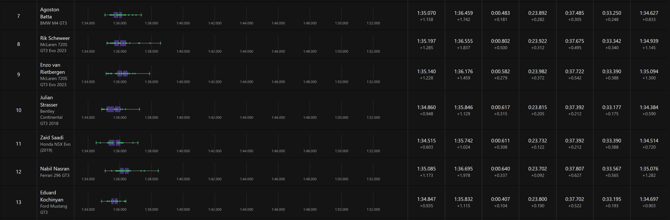Click position number 13 cell
Screen dimensions: 670x220
click(19, 202)
